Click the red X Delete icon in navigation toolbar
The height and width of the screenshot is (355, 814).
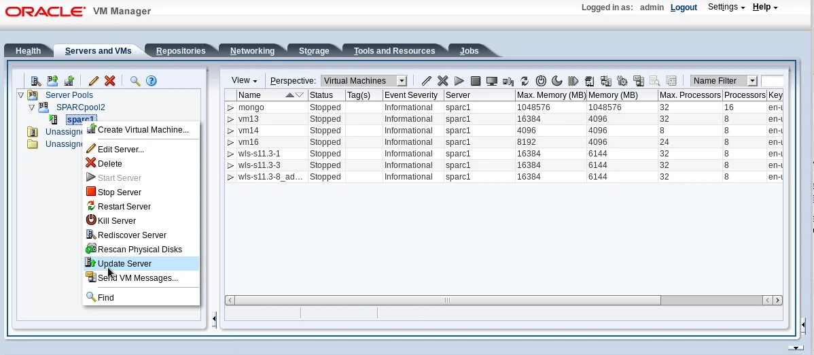click(109, 80)
